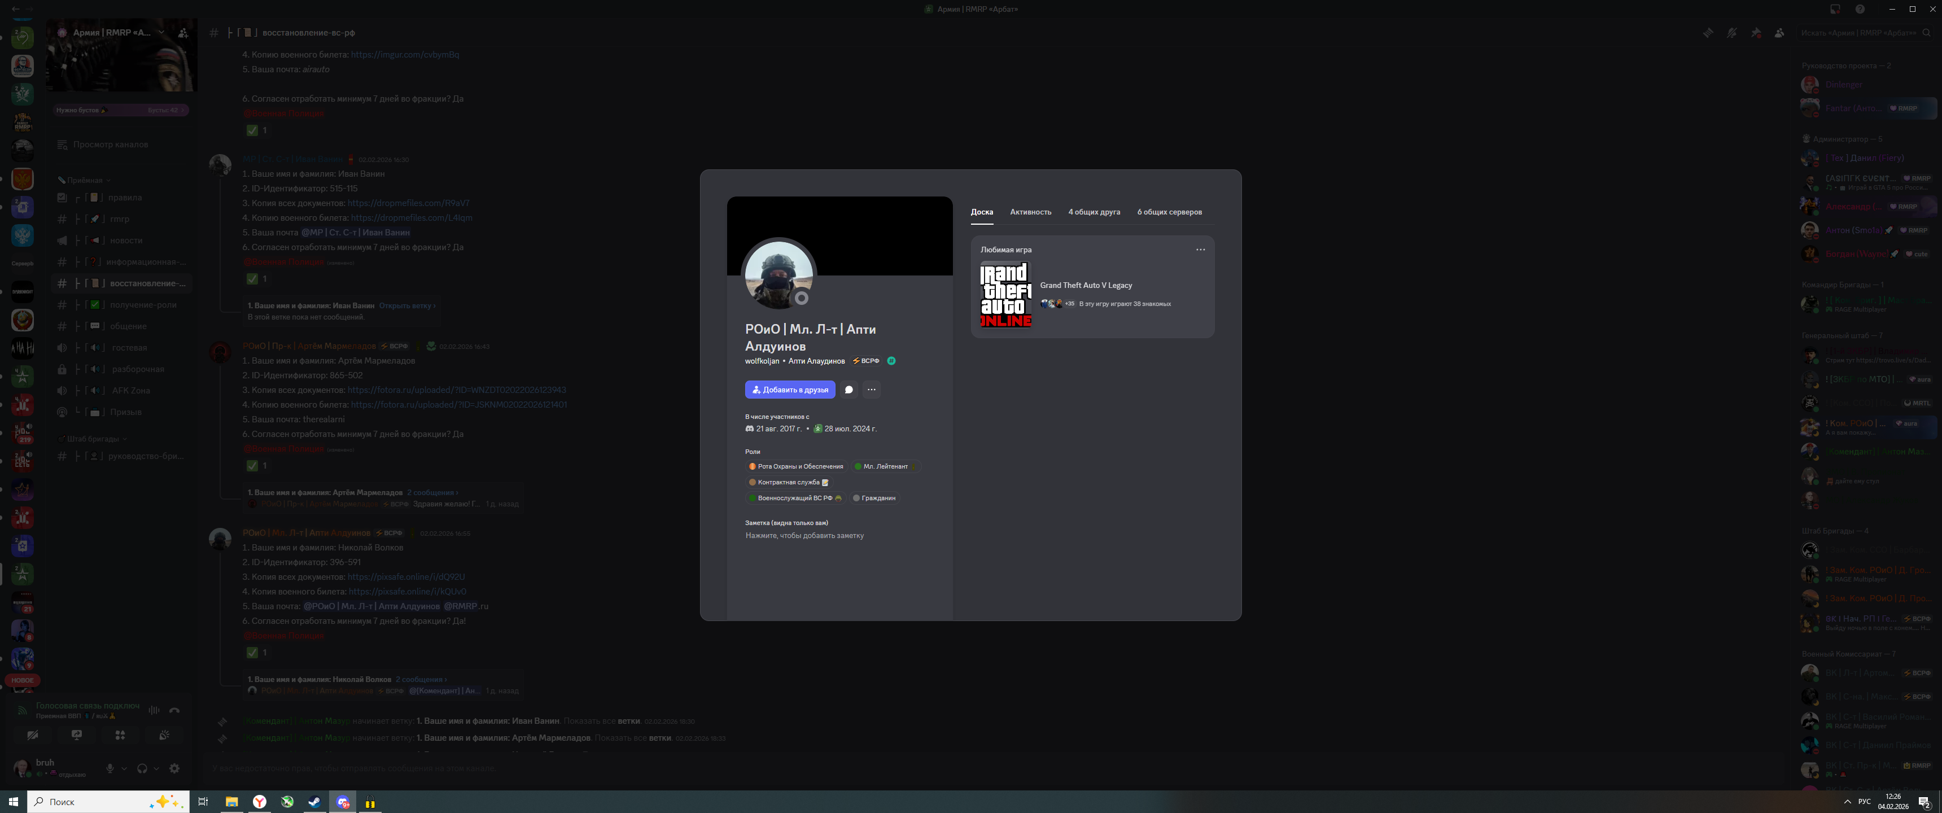This screenshot has width=1942, height=813.
Task: Expand microphone input options chevron
Action: coord(124,768)
